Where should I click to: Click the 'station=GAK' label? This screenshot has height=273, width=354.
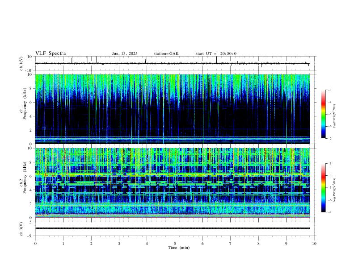pos(166,54)
